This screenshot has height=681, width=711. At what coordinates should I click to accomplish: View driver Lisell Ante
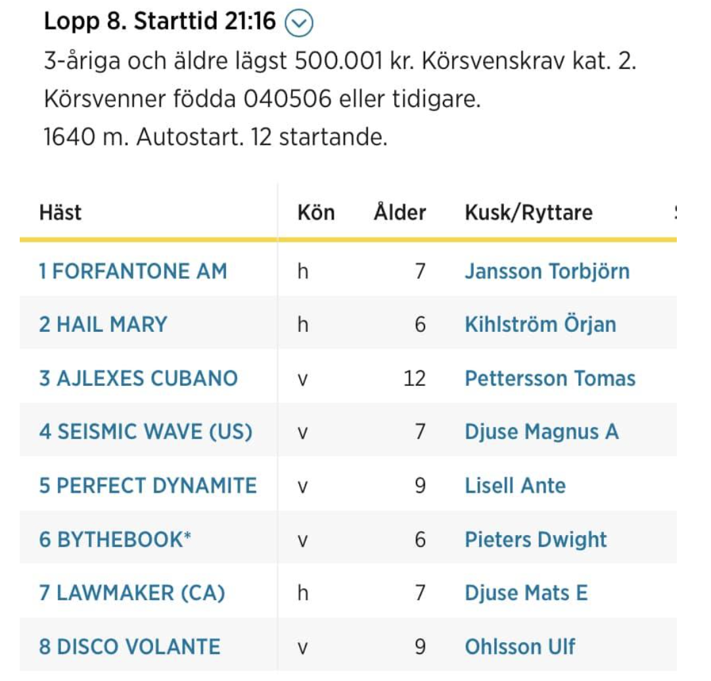pos(515,485)
